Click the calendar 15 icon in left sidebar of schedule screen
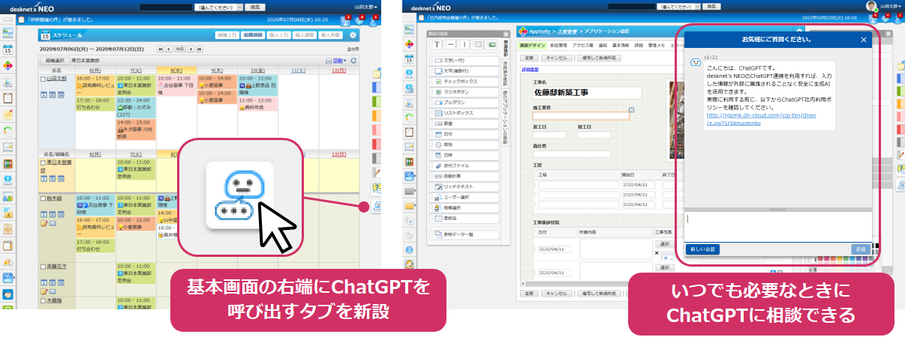This screenshot has width=905, height=340. (x=8, y=49)
